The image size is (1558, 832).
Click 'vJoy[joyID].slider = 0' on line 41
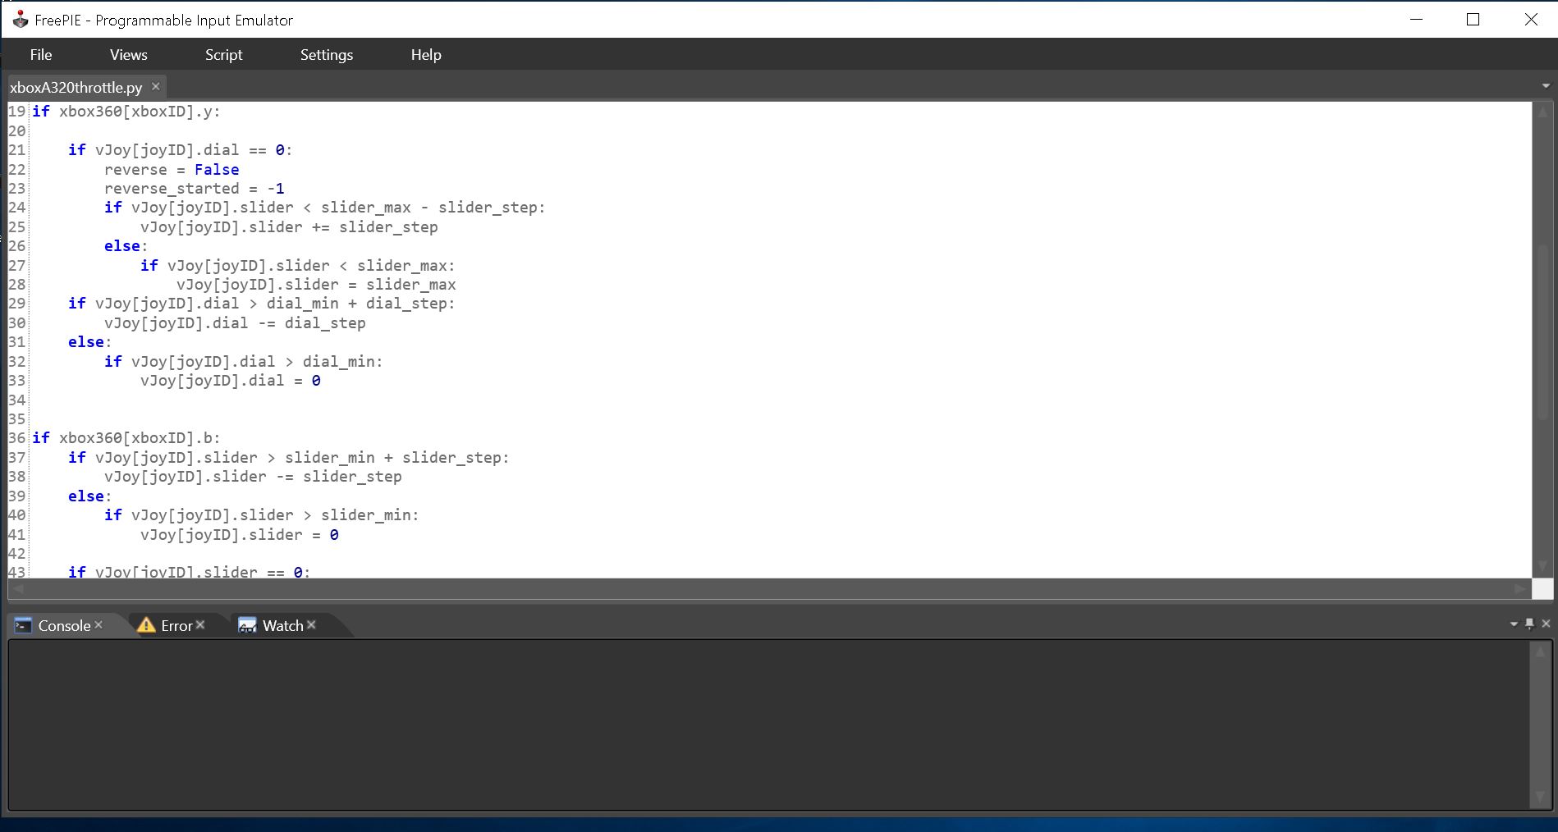click(240, 535)
